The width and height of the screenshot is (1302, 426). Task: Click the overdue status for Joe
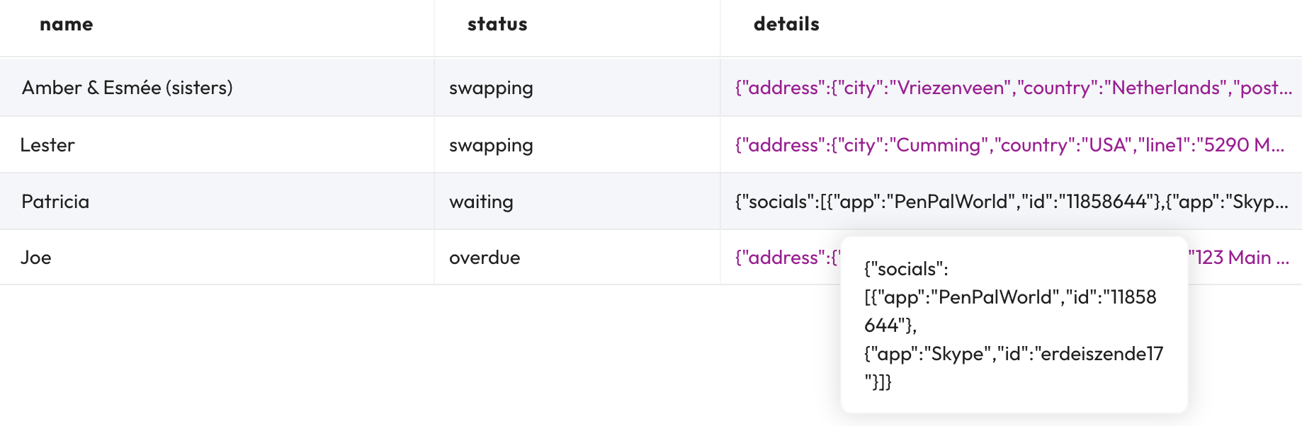pos(485,258)
